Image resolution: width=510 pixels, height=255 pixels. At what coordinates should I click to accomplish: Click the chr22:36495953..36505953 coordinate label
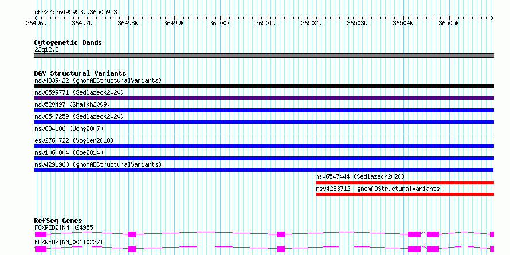tap(76, 12)
